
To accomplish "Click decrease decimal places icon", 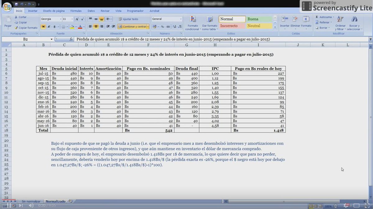I will (179, 27).
